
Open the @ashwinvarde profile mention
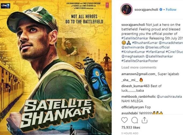point(133,47)
